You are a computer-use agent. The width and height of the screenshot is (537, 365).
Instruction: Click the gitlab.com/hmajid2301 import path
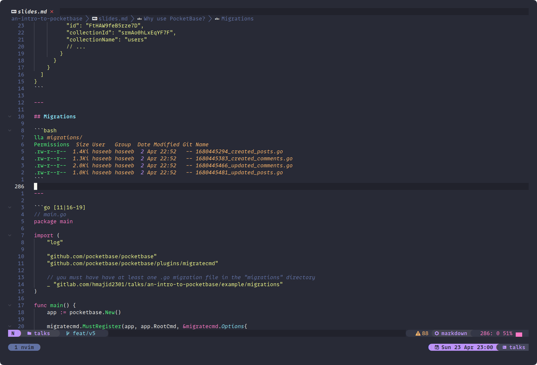[x=168, y=284]
